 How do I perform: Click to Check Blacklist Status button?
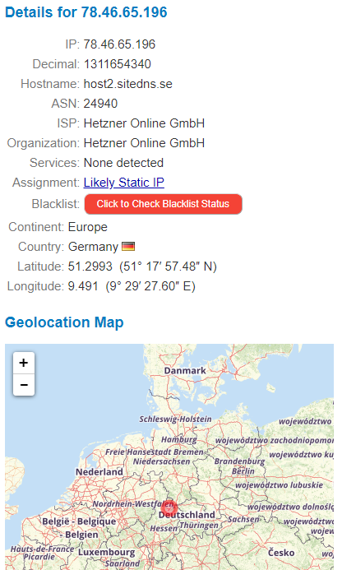coord(163,204)
